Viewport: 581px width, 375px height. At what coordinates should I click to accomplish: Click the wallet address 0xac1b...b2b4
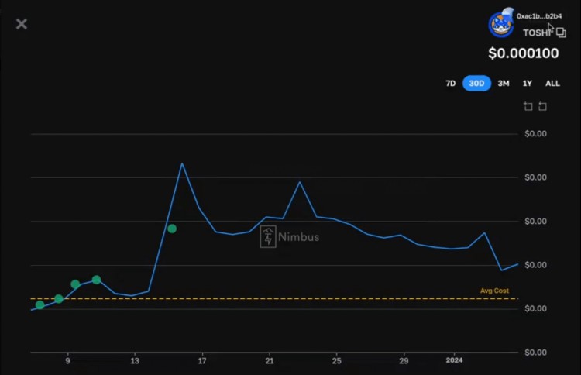coord(539,15)
